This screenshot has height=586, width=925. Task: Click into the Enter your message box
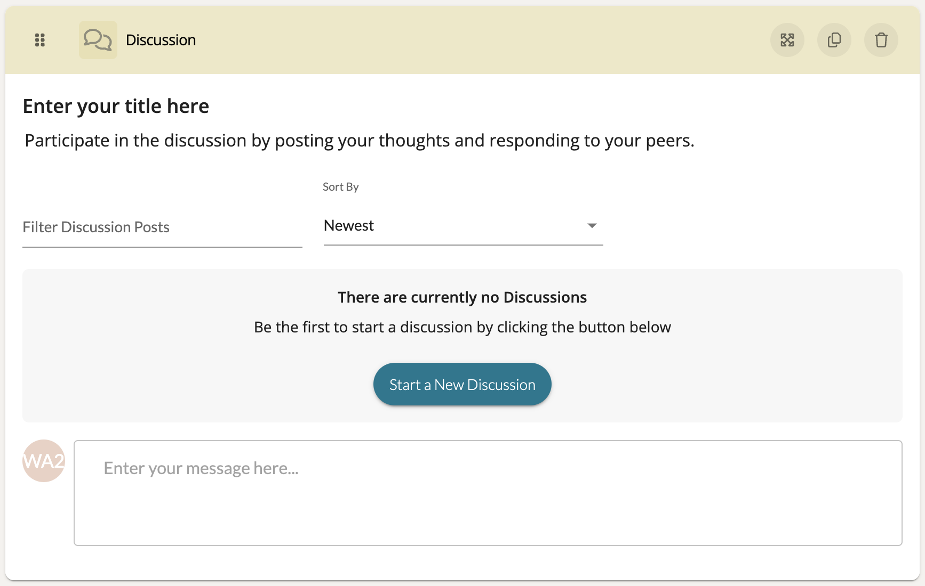(x=488, y=493)
